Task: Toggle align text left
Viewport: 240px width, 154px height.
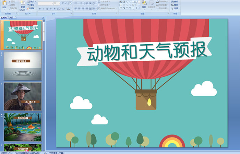Action: point(76,9)
